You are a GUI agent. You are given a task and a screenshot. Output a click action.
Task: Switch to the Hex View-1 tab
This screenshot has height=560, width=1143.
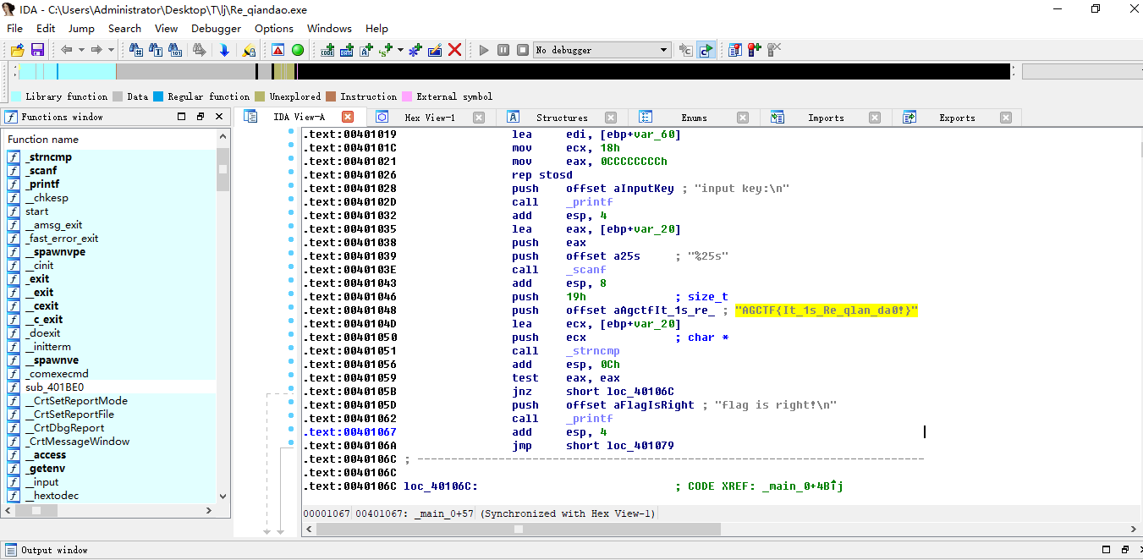coord(429,118)
